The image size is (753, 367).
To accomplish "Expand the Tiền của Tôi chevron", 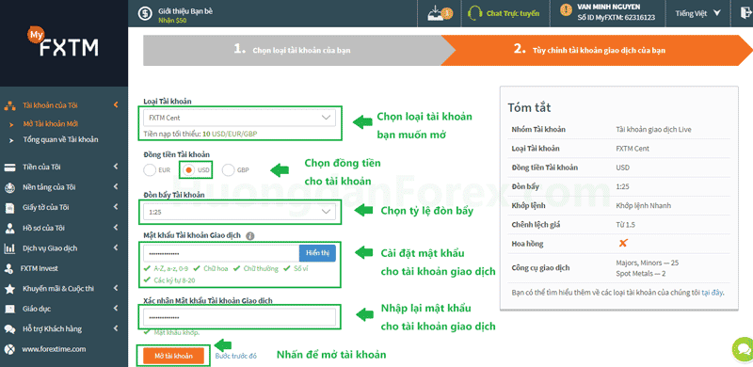I will click(116, 167).
